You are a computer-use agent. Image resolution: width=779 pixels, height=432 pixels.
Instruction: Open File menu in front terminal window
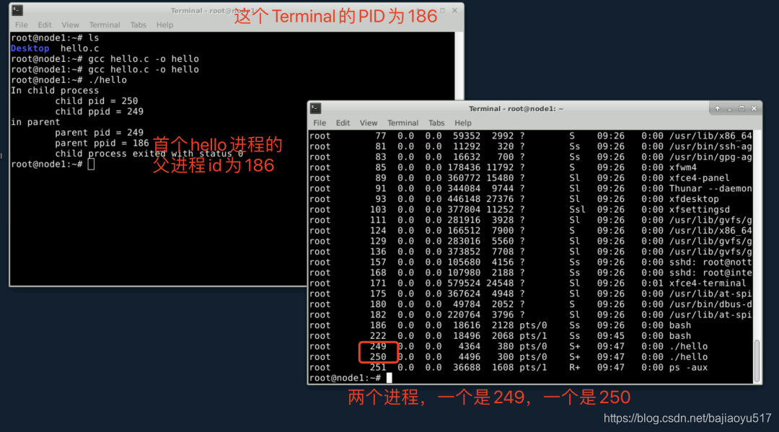pos(320,123)
